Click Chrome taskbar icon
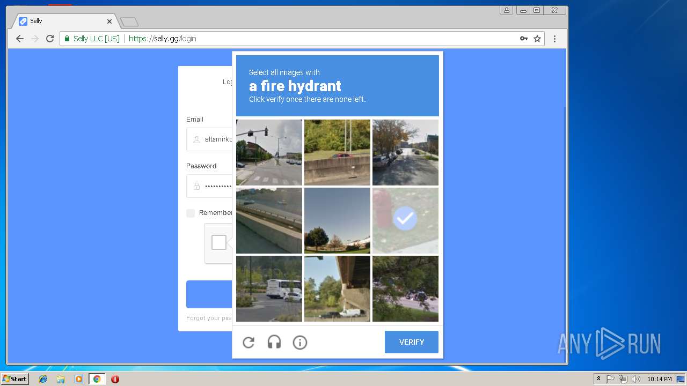This screenshot has height=386, width=687. (x=97, y=379)
